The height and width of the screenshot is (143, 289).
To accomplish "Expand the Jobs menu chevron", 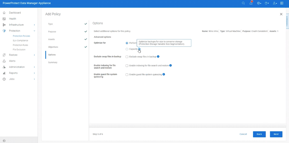I will pyautogui.click(x=34, y=79).
